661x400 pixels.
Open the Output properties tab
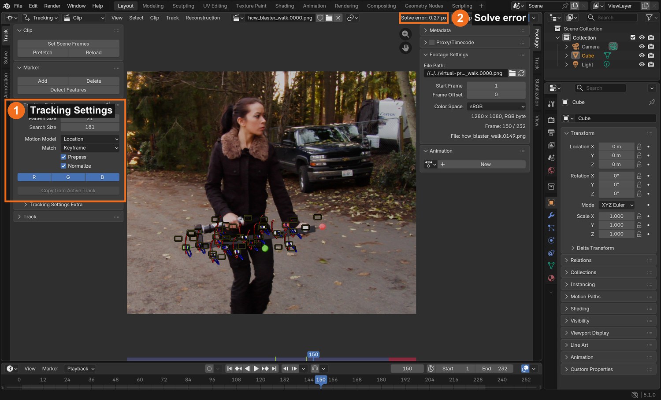coord(551,132)
